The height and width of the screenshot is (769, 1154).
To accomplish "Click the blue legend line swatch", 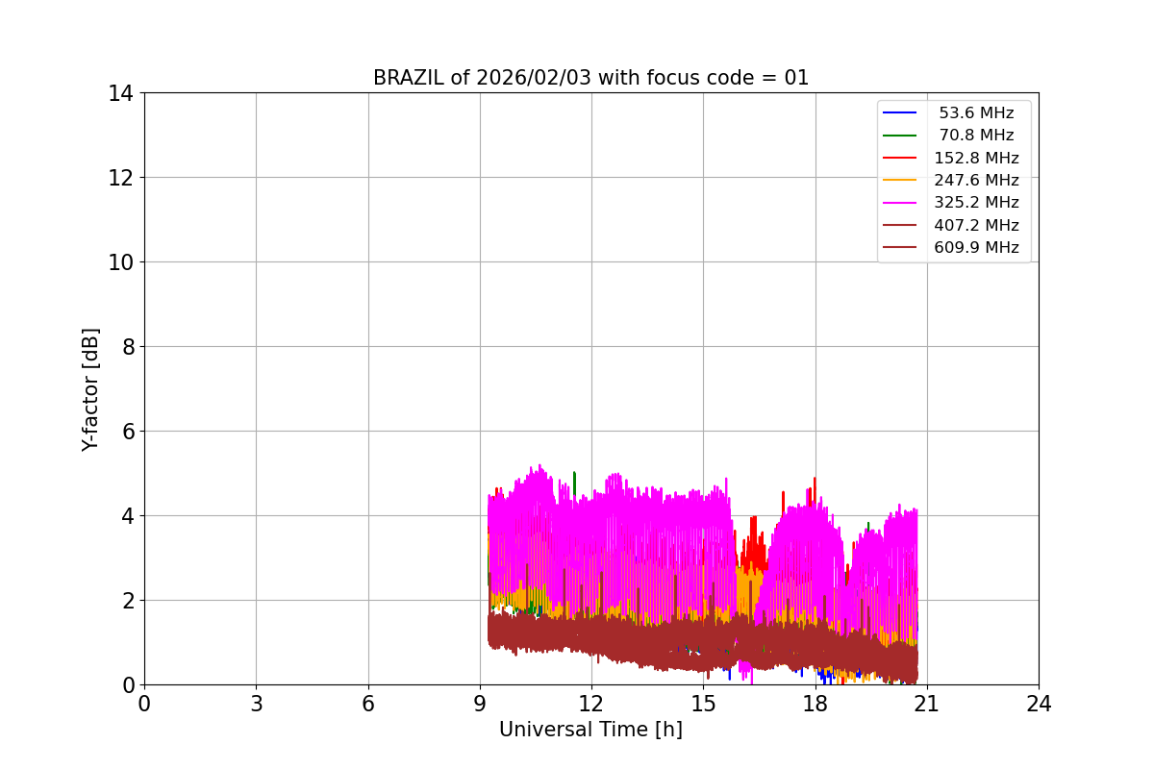I will pyautogui.click(x=900, y=113).
